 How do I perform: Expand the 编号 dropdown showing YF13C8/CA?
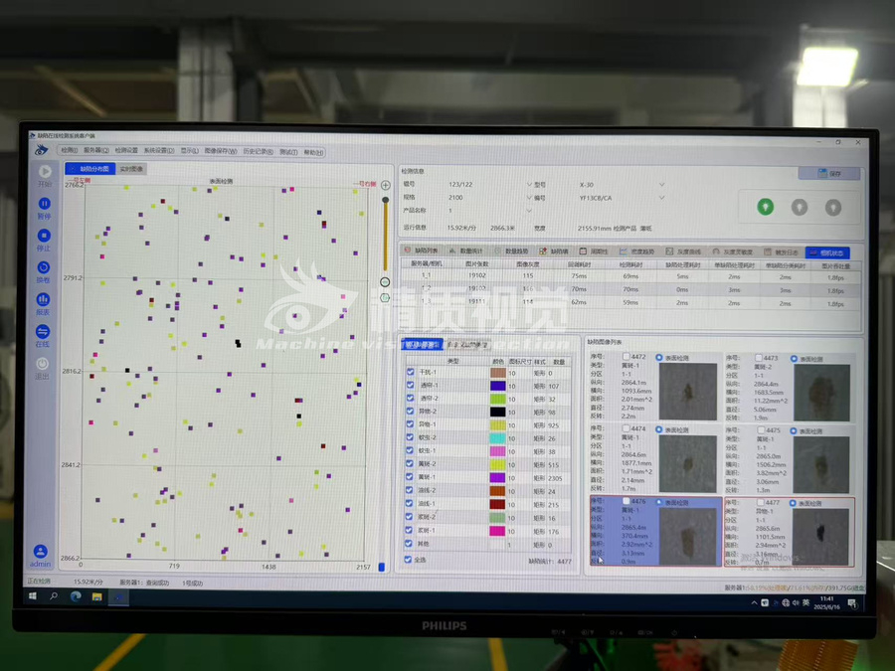coord(661,197)
